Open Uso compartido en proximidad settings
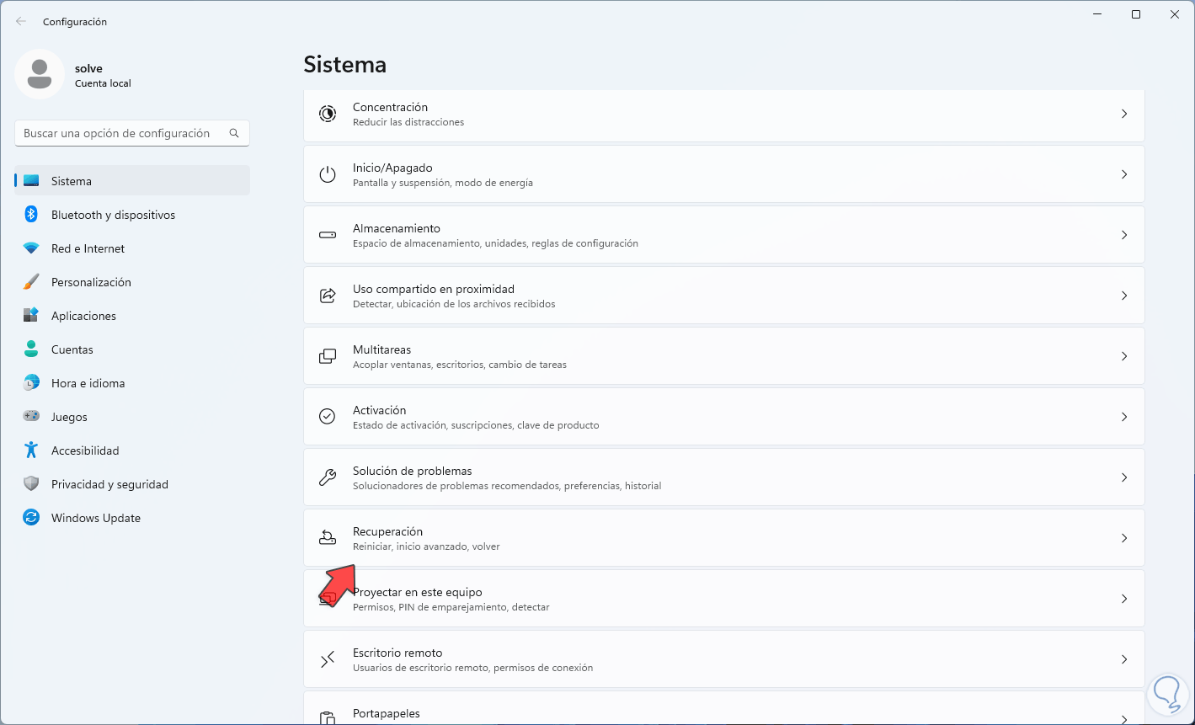The width and height of the screenshot is (1195, 725). (433, 296)
